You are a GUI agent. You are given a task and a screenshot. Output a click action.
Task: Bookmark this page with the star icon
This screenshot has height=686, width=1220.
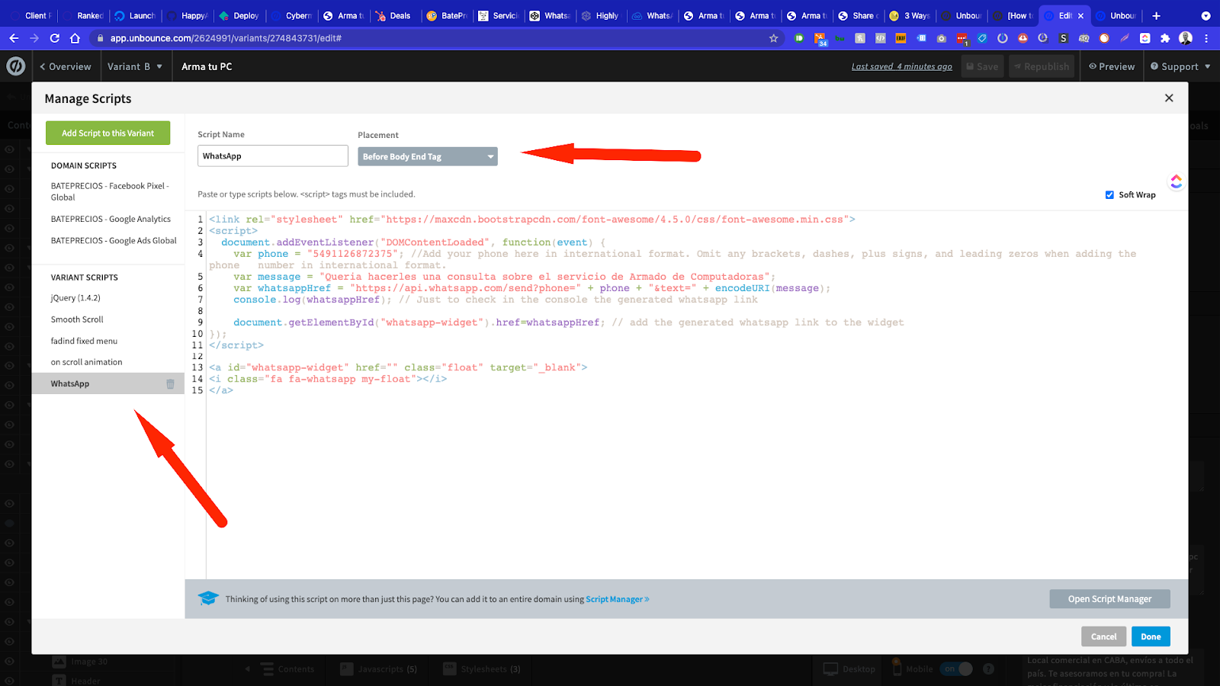773,38
